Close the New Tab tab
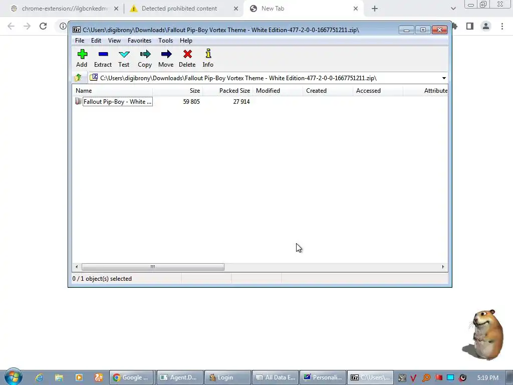Viewport: 513px width, 385px height. 356,9
